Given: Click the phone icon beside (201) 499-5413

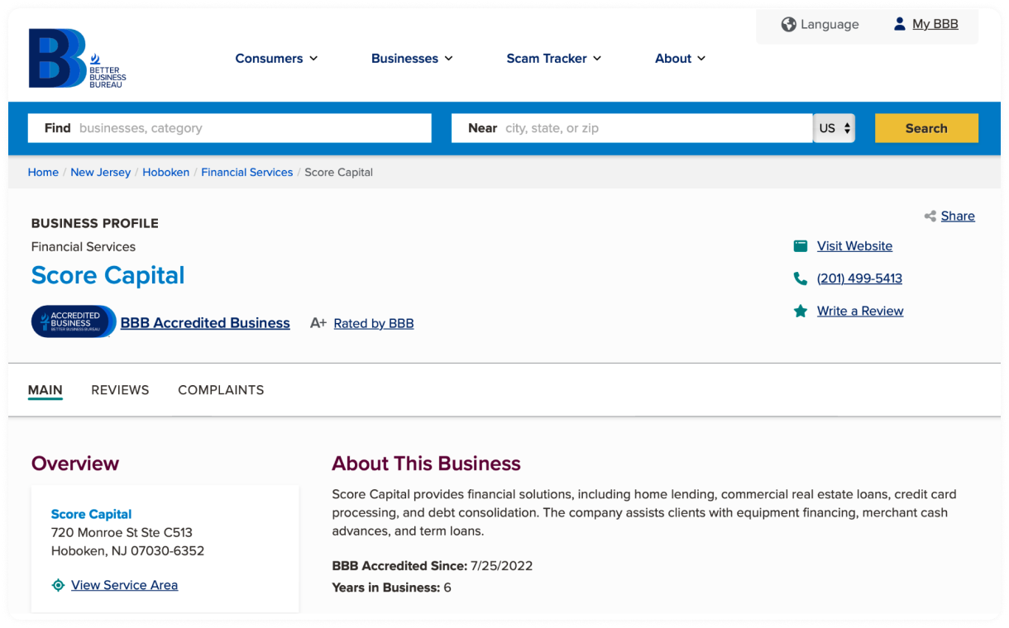Looking at the screenshot, I should [801, 279].
